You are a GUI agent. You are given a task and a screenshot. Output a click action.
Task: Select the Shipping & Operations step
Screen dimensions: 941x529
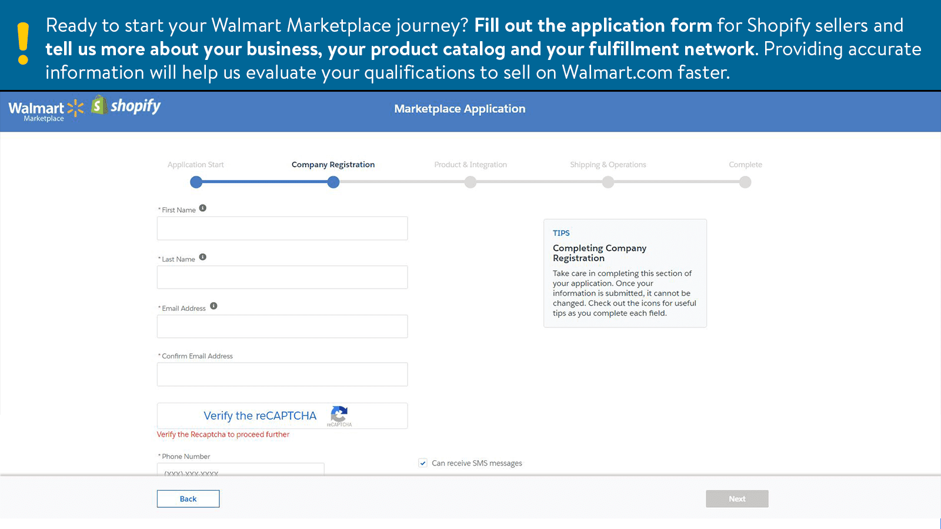click(x=608, y=182)
